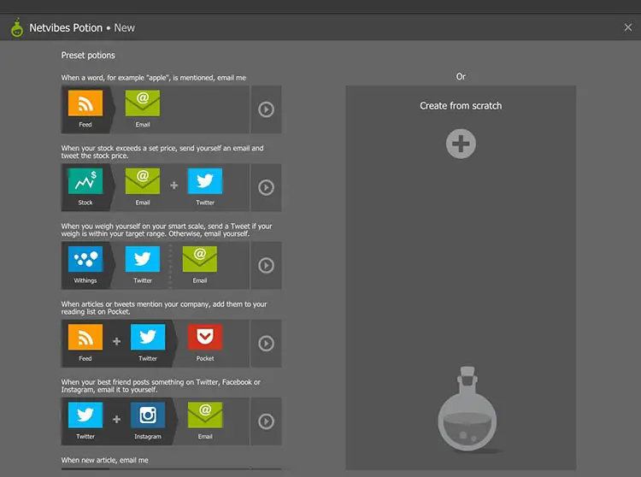Click 'When articles or tweets mention your company' text
Image resolution: width=641 pixels, height=477 pixels.
point(164,308)
